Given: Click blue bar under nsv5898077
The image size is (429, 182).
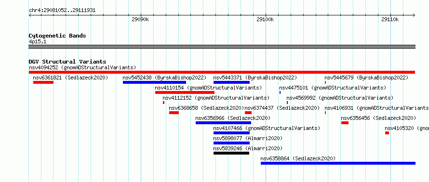Looking at the screenshot, I should coord(231,143).
